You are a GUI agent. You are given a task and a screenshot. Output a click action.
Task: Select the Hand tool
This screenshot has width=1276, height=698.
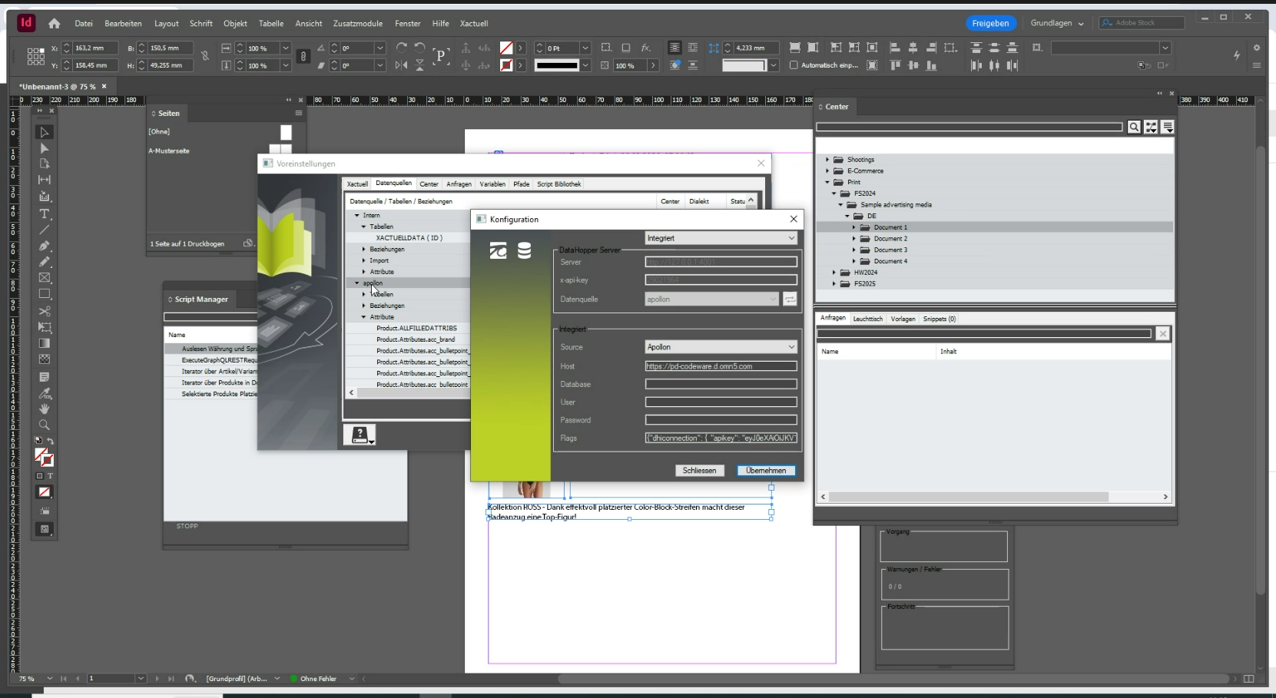[45, 409]
